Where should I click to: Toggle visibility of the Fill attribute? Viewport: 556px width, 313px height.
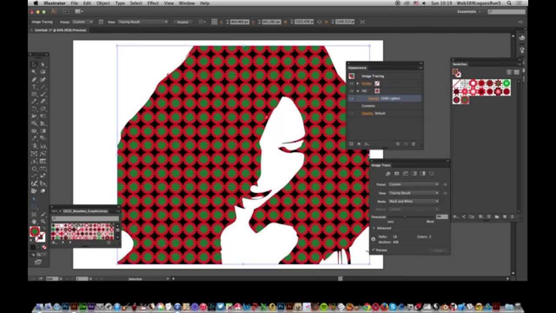pyautogui.click(x=351, y=91)
